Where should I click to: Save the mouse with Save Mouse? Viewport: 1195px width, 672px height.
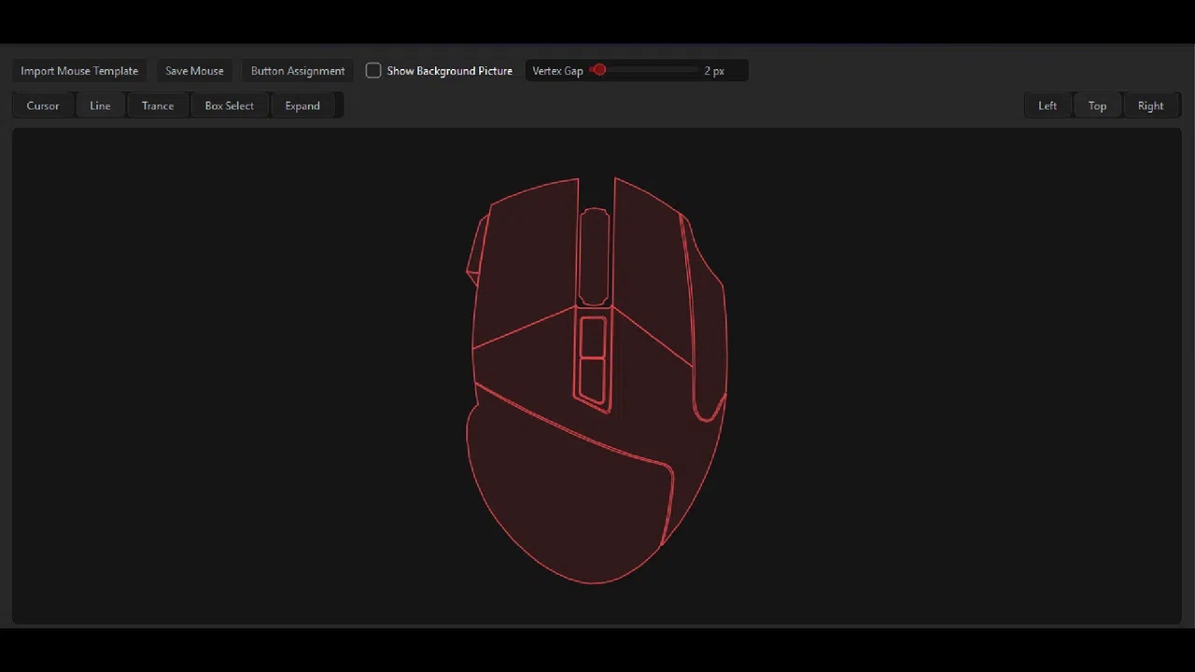point(194,71)
